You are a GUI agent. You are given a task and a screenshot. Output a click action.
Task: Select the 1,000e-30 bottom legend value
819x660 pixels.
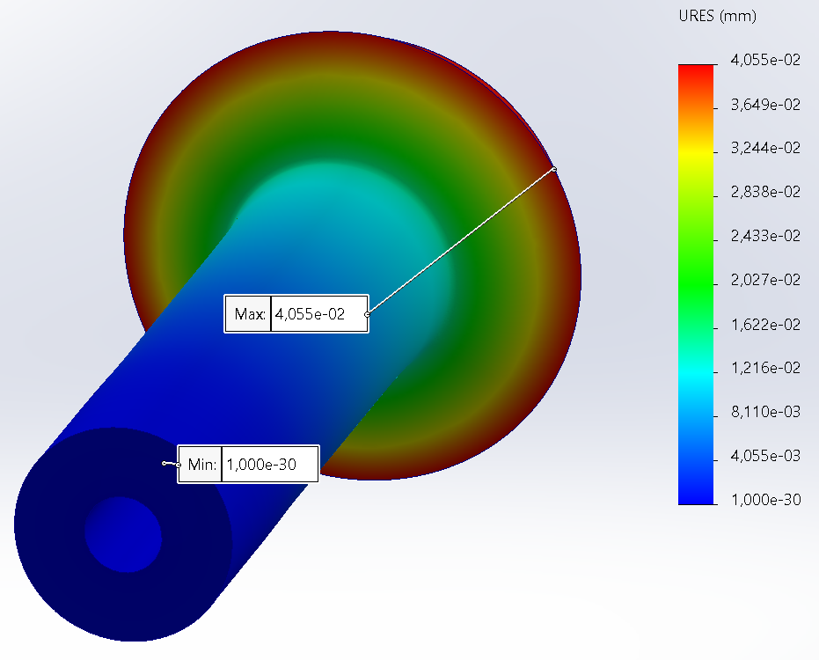[765, 500]
